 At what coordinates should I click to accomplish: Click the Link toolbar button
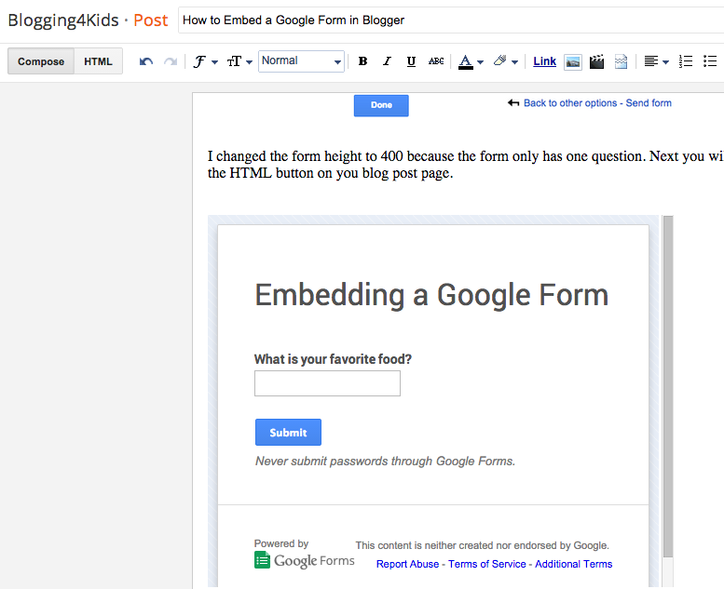click(544, 61)
